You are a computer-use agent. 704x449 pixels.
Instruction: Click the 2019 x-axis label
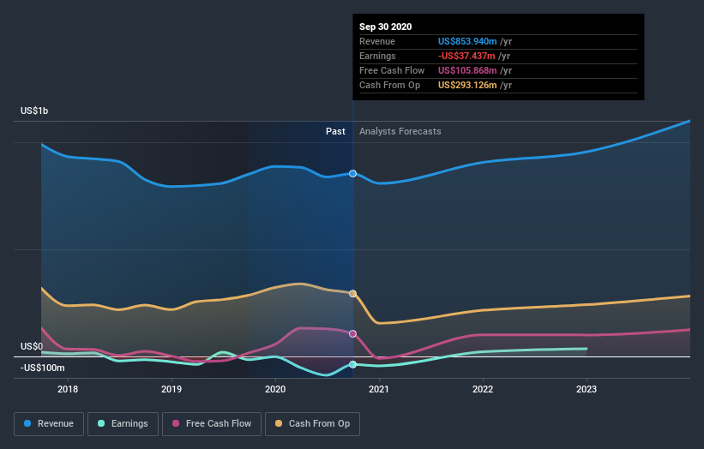(171, 389)
